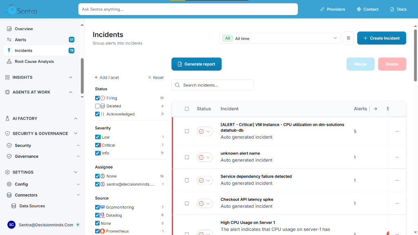Open the Overview page

(x=24, y=29)
